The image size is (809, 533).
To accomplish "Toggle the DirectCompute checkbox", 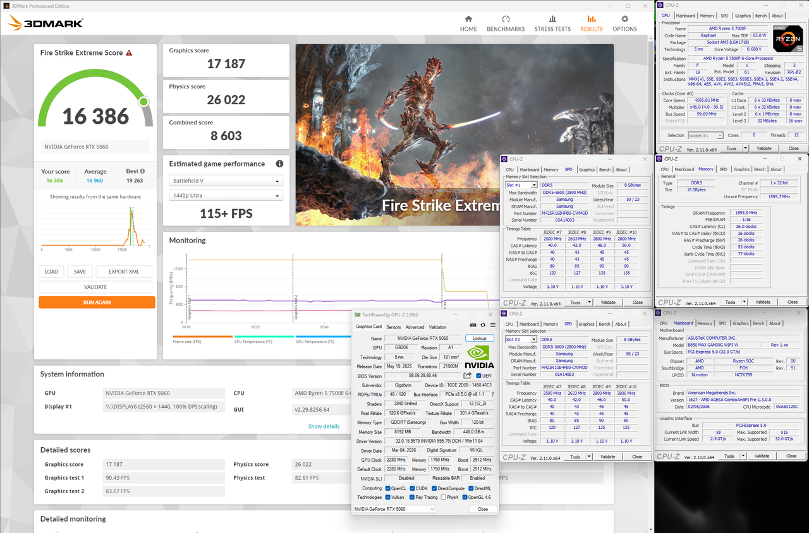I will coord(435,488).
